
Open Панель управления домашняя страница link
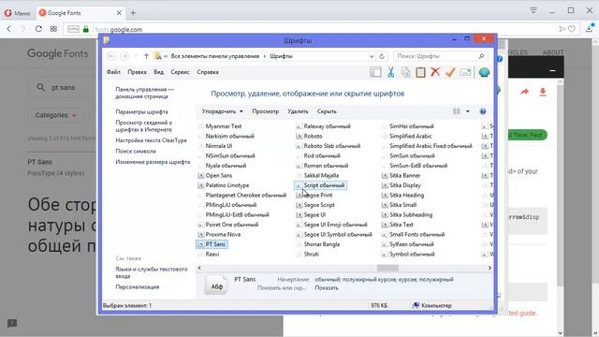(x=144, y=93)
